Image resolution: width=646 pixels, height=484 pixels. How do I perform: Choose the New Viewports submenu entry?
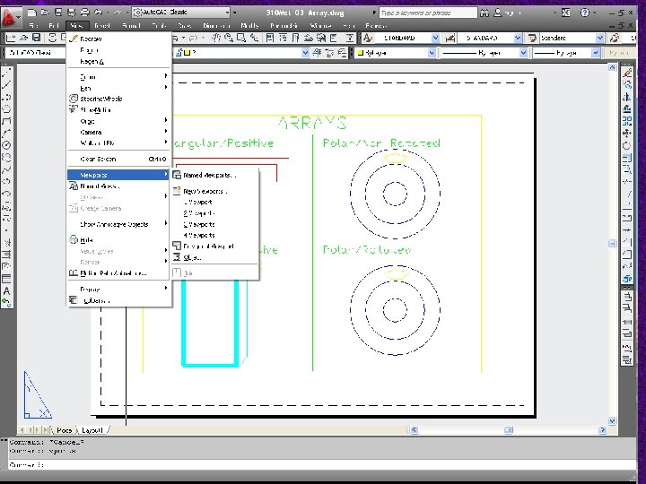(205, 191)
